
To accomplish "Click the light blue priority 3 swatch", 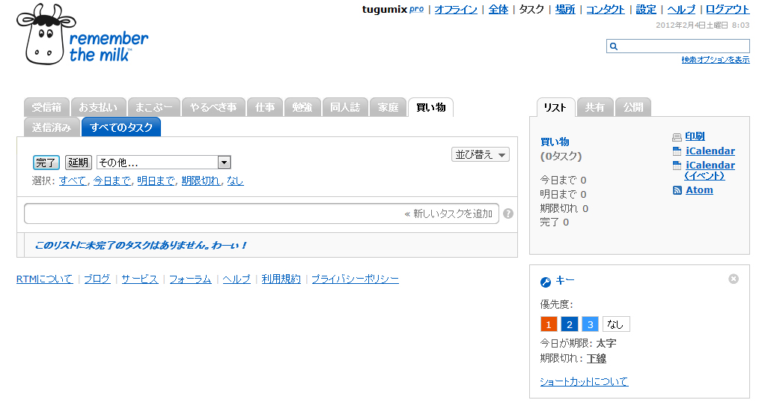I will pyautogui.click(x=590, y=324).
